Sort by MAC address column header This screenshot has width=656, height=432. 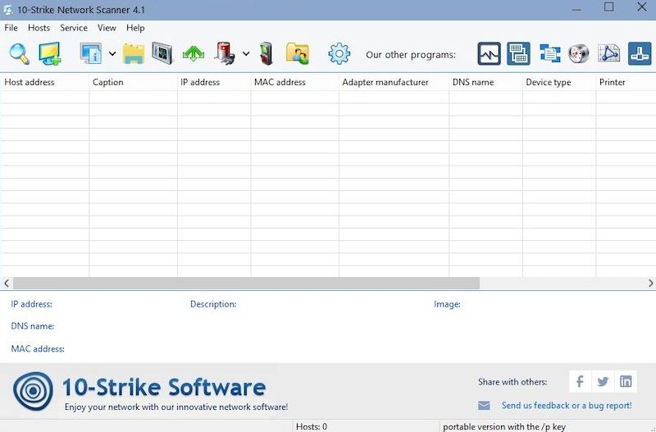[x=295, y=83]
